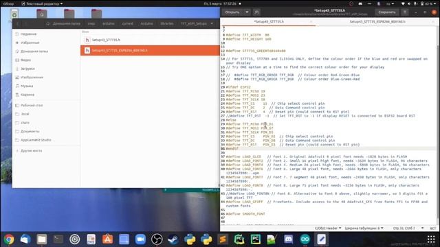Open the С/ОБJС Header language selector
440x247 pixels.
(x=328, y=228)
